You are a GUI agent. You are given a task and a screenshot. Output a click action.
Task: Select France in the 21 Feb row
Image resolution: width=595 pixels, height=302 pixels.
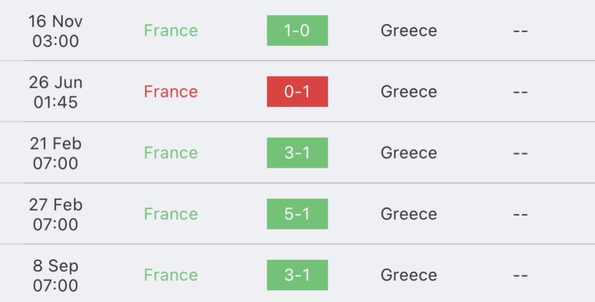(171, 153)
